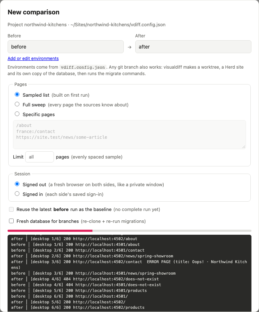259x312 pixels.
Task: Choose the Signed in session option
Action: [17, 194]
